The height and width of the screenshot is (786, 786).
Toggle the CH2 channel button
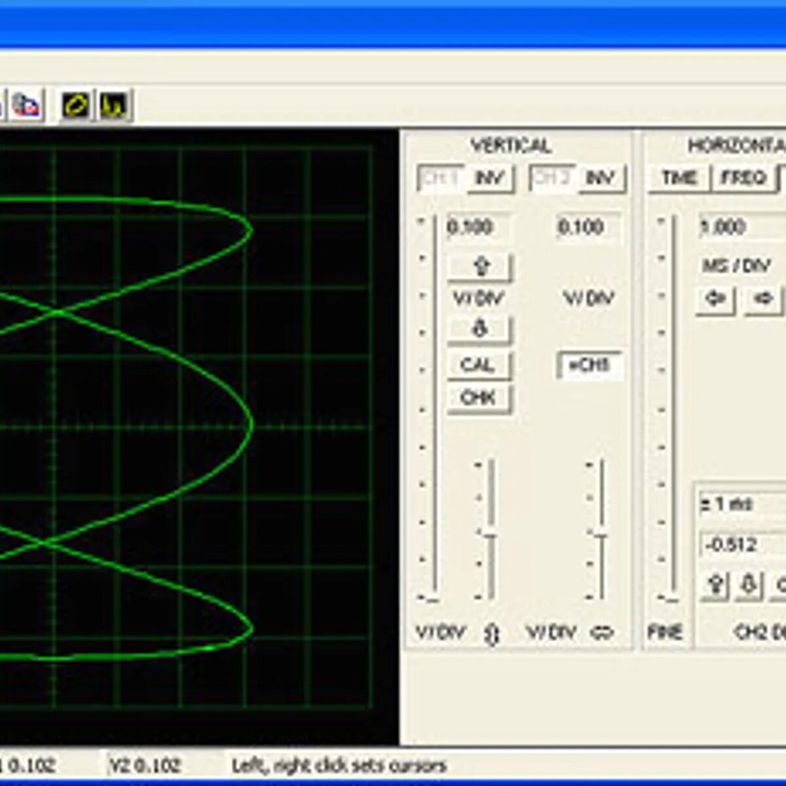click(552, 178)
